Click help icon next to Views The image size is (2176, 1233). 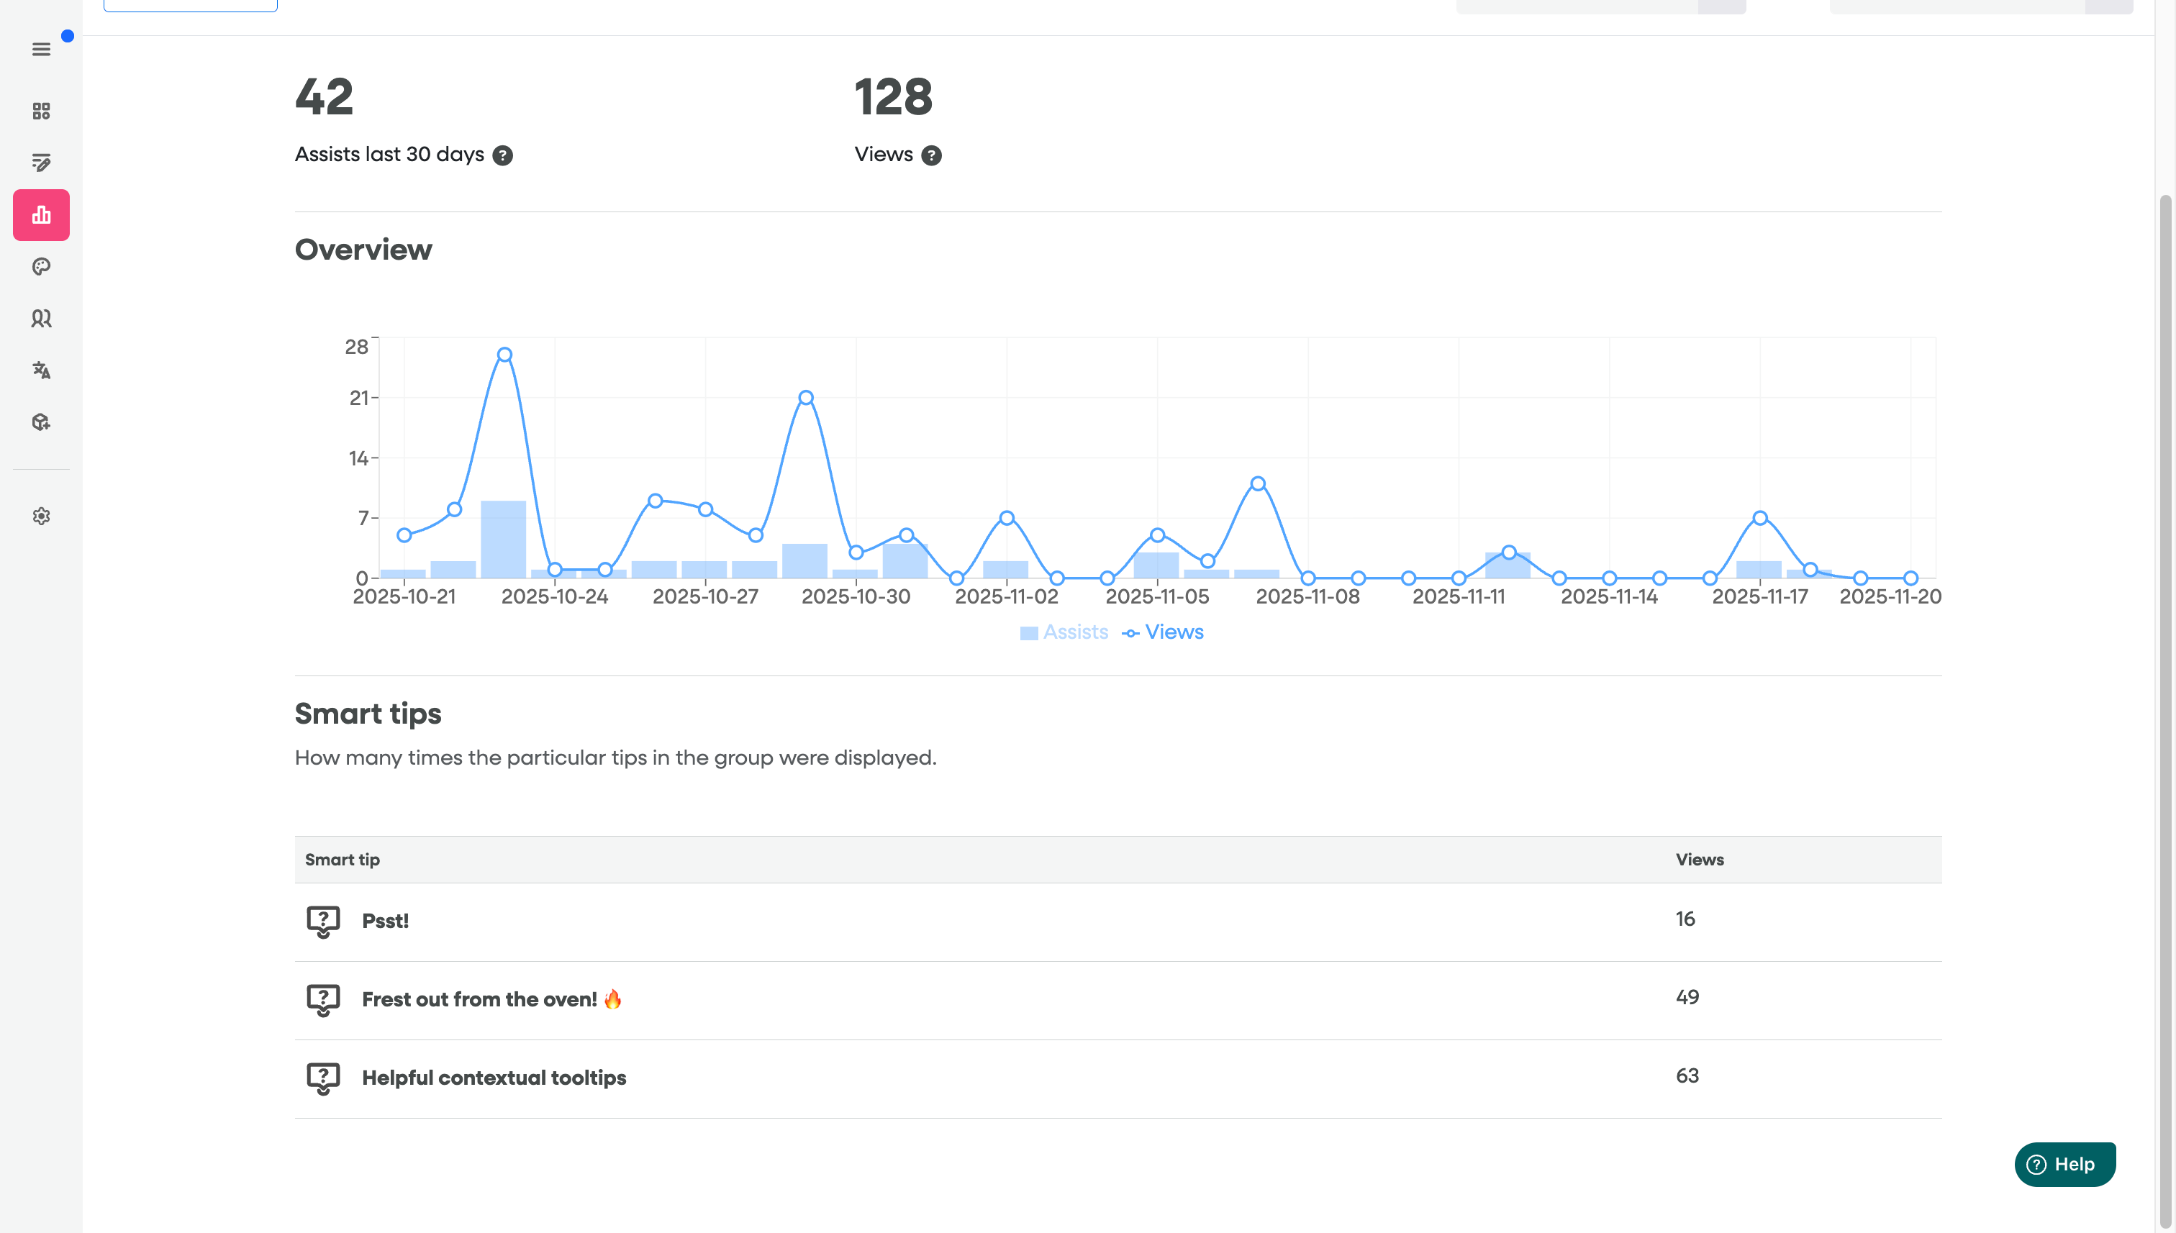tap(931, 156)
